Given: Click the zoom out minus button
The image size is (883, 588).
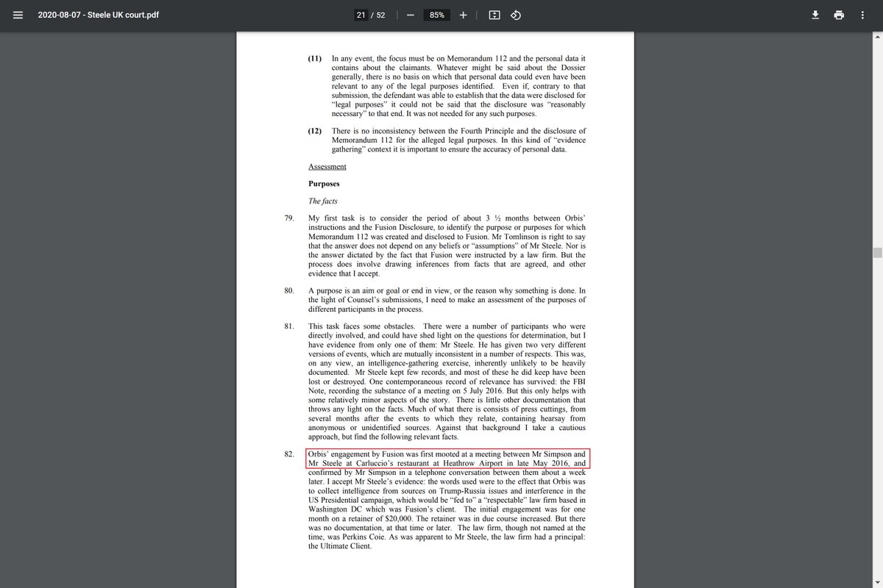Looking at the screenshot, I should point(410,15).
